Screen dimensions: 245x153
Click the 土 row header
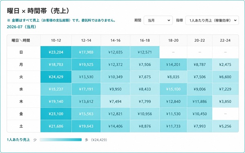click(24, 126)
